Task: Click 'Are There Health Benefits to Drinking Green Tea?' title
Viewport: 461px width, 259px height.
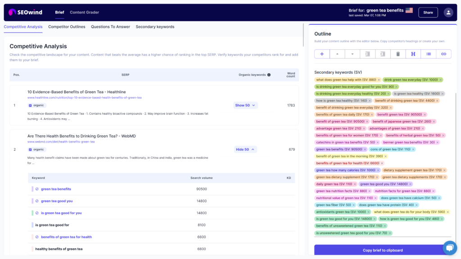Action: tap(81, 136)
